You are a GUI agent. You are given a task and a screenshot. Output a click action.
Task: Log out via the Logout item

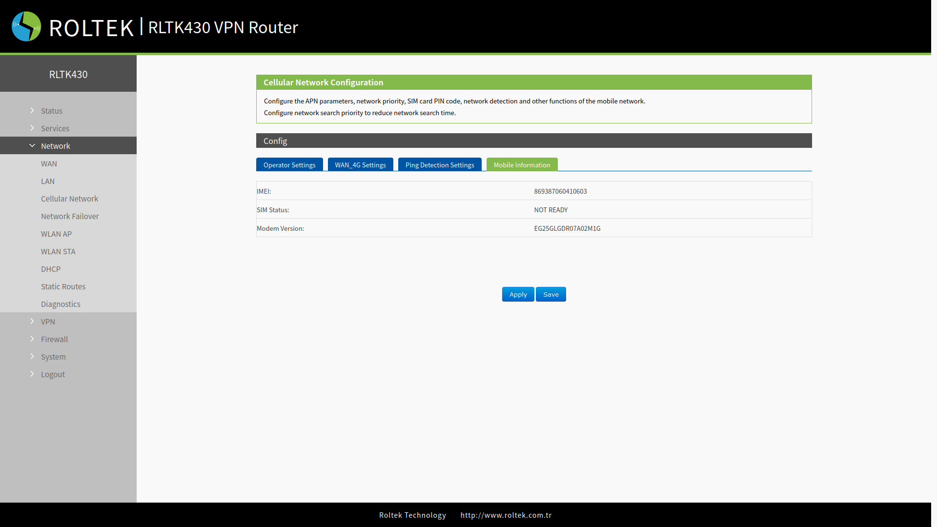tap(53, 374)
